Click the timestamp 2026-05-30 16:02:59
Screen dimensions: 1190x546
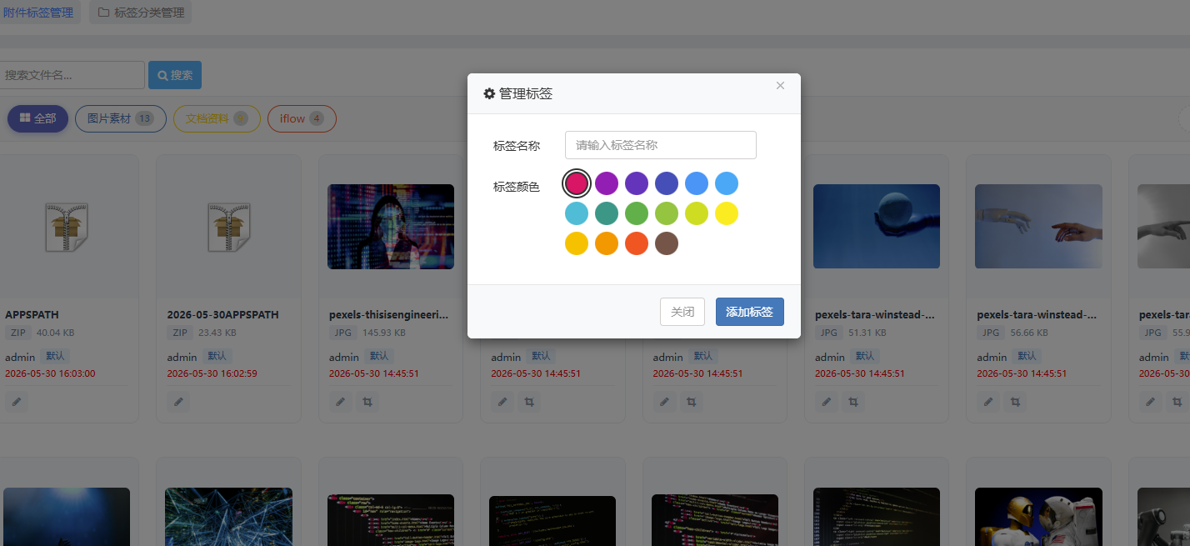click(212, 373)
